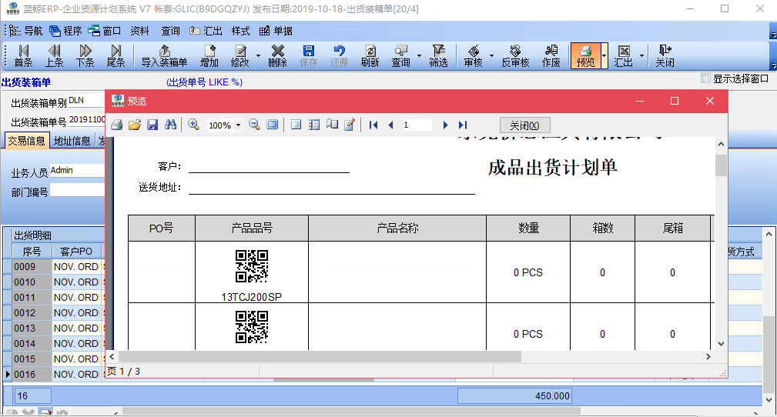Viewport: 777px width, 417px height.
Task: Open the 程序 menu
Action: (x=65, y=31)
